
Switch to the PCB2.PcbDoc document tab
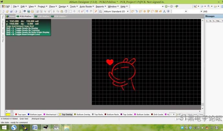point(25,16)
